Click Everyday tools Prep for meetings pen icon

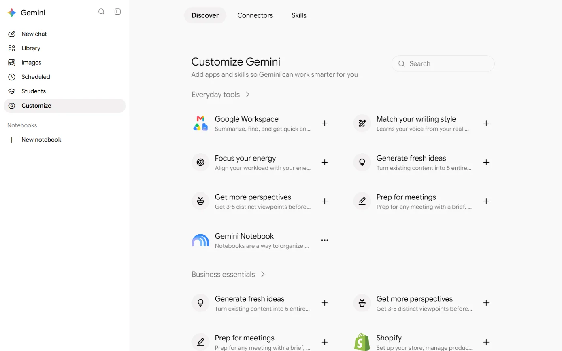pos(362,201)
